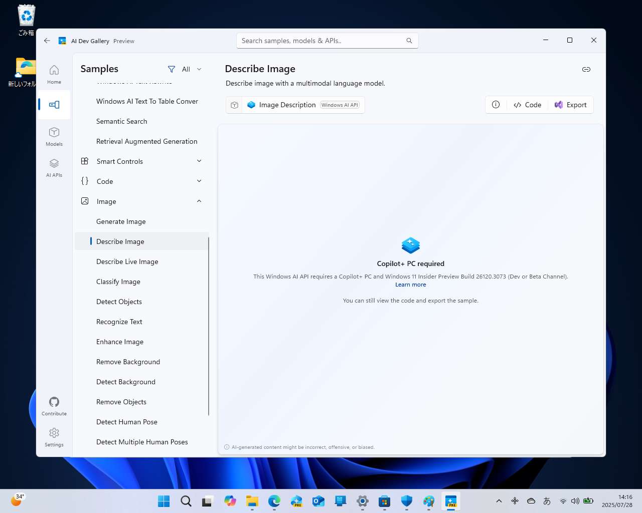Click the model cube icon on the sample card

point(234,105)
